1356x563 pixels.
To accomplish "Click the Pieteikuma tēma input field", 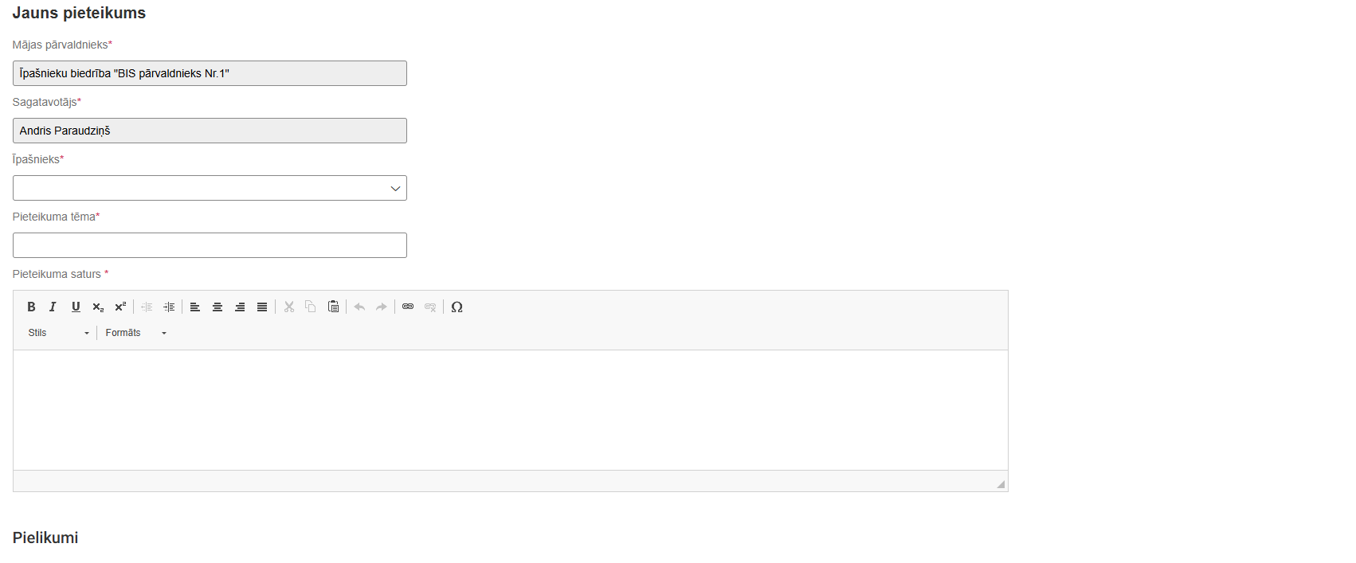I will pyautogui.click(x=210, y=245).
